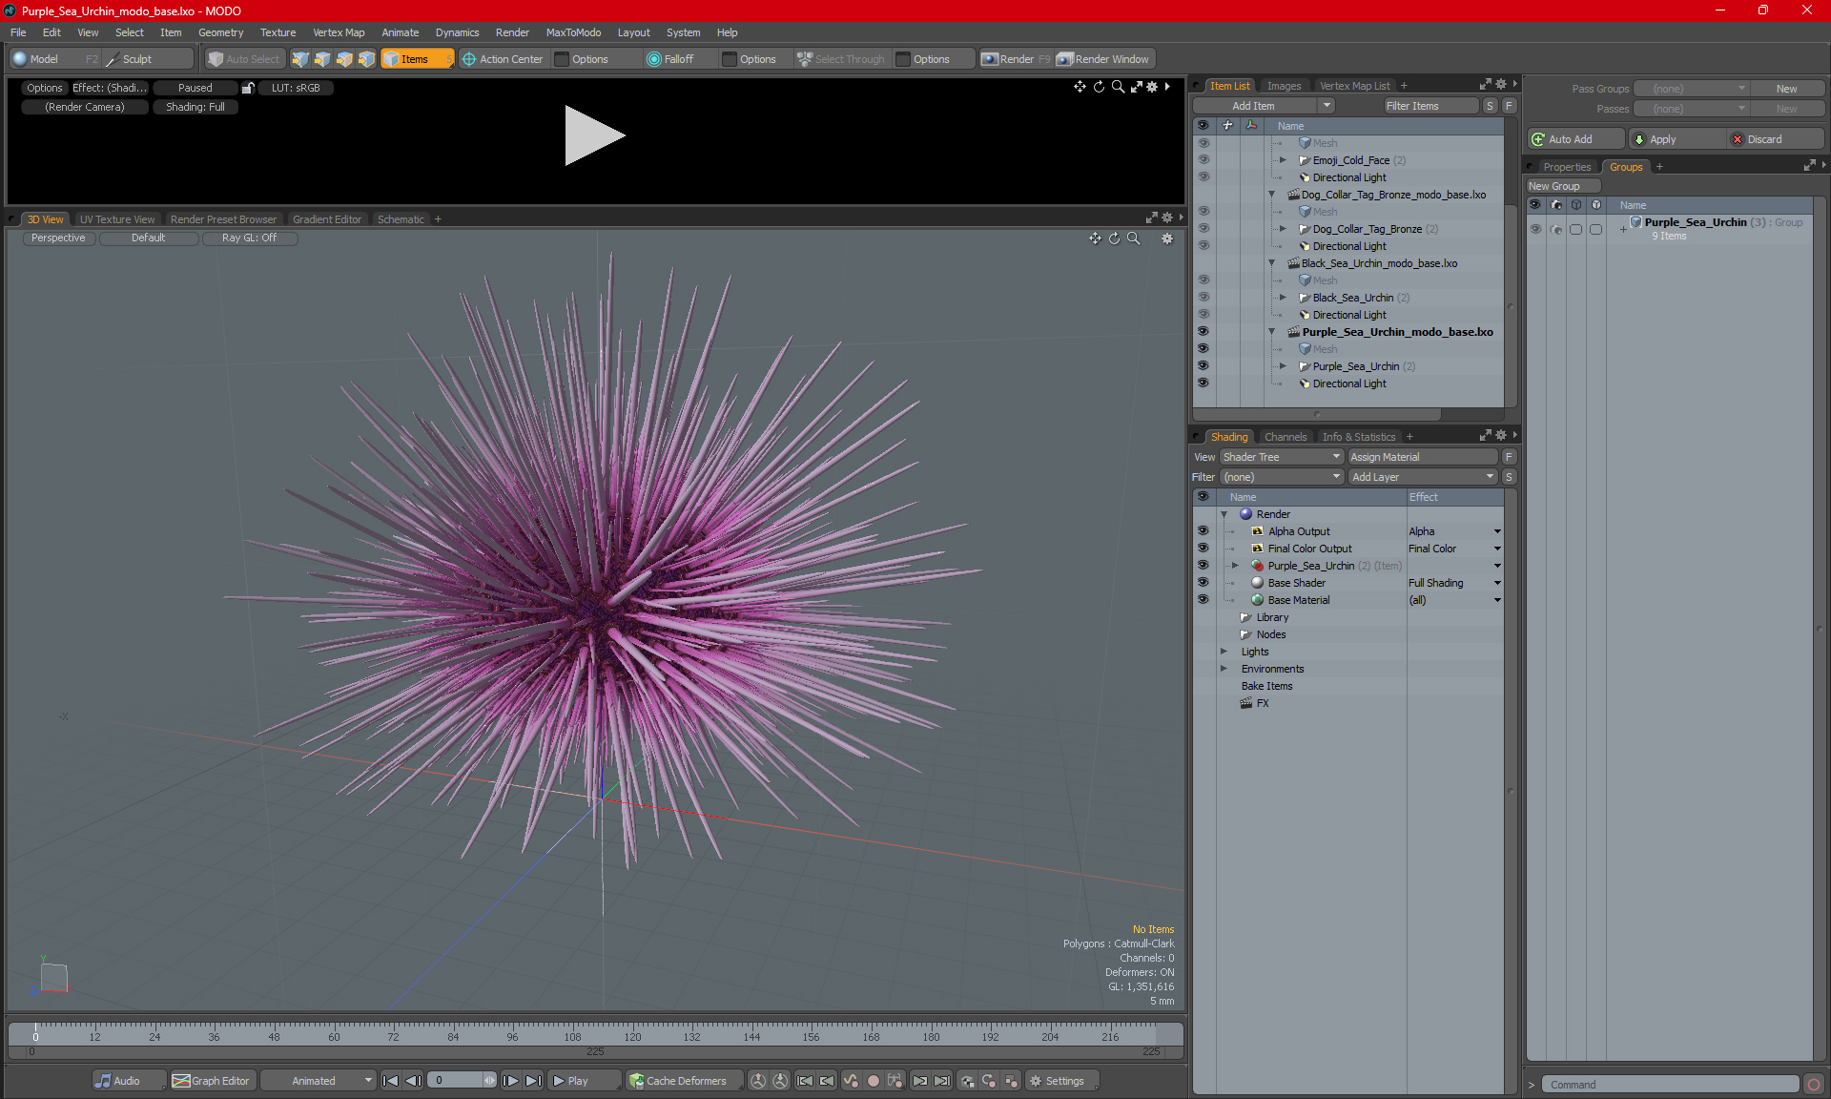The image size is (1831, 1099).
Task: Click current frame input field
Action: point(456,1081)
